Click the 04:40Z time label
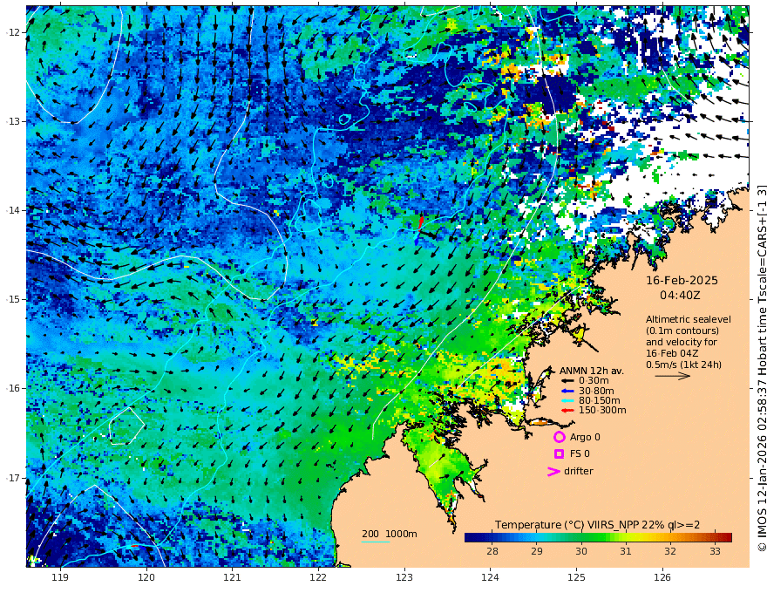Viewport: 767px width, 593px height. pos(680,296)
